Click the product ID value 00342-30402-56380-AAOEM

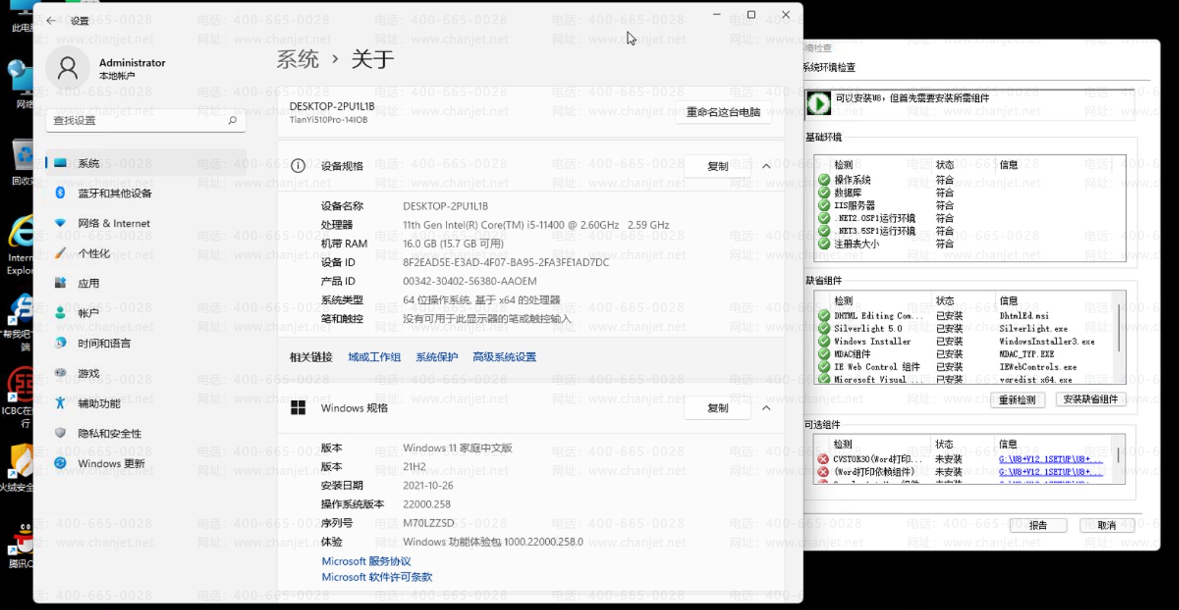469,281
